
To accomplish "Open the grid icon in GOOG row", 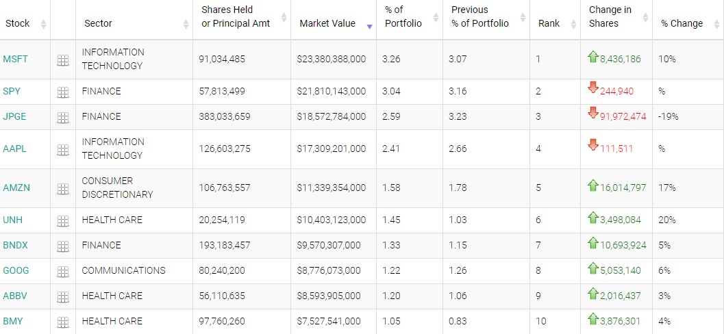I will pyautogui.click(x=63, y=271).
